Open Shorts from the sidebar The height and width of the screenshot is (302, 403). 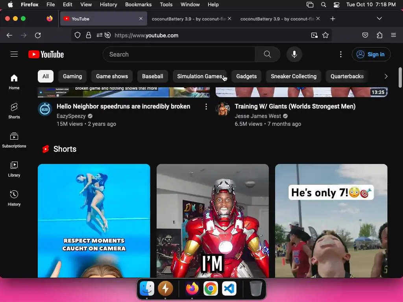14,111
